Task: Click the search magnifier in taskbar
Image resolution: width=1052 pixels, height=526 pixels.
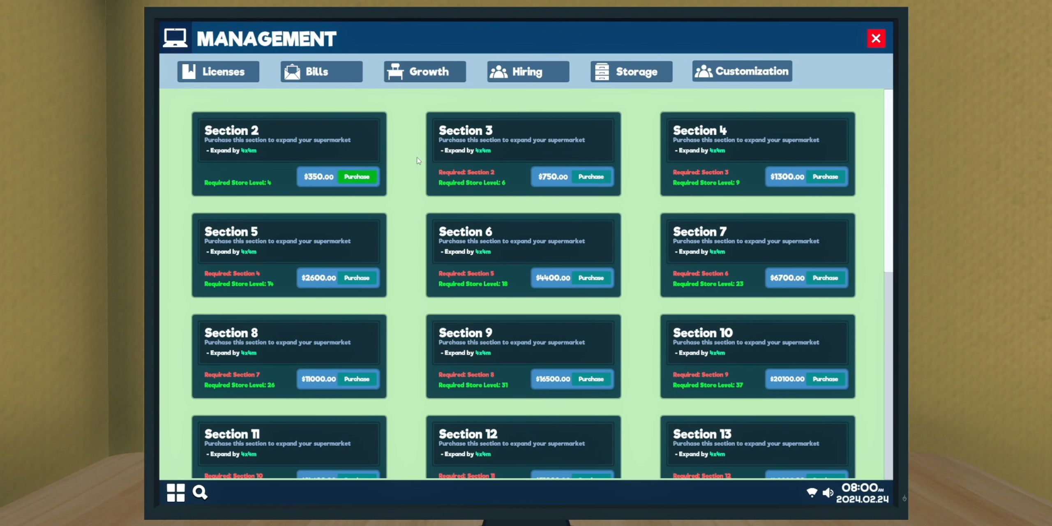Action: point(200,492)
